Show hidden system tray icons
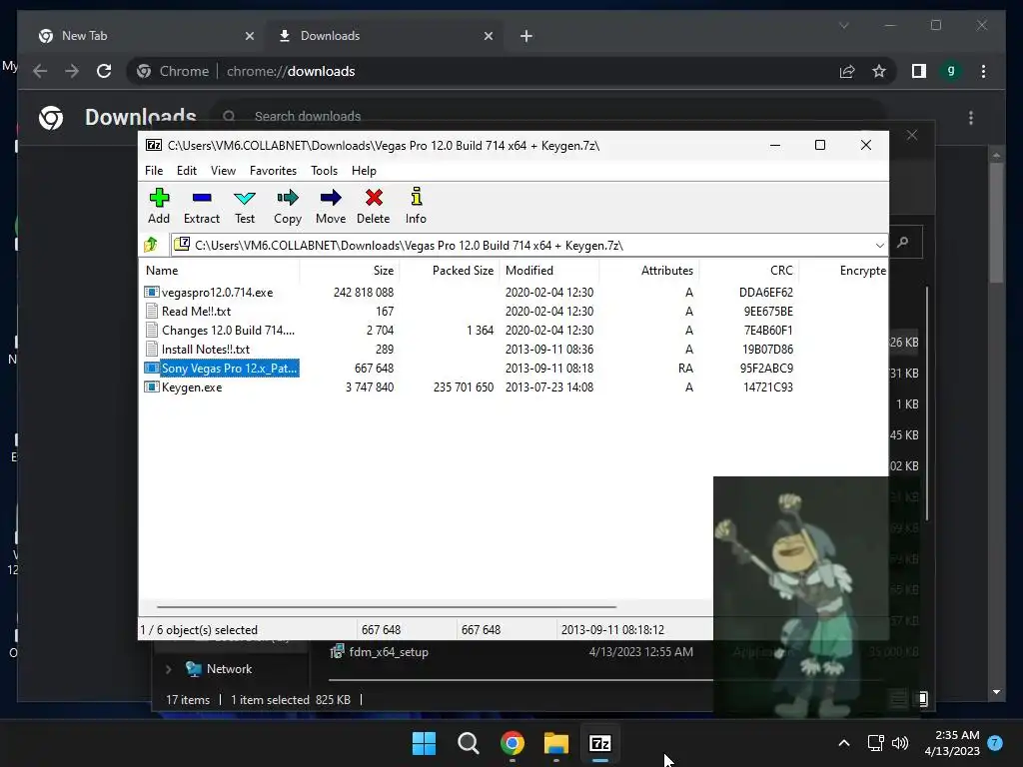This screenshot has width=1023, height=767. (843, 743)
